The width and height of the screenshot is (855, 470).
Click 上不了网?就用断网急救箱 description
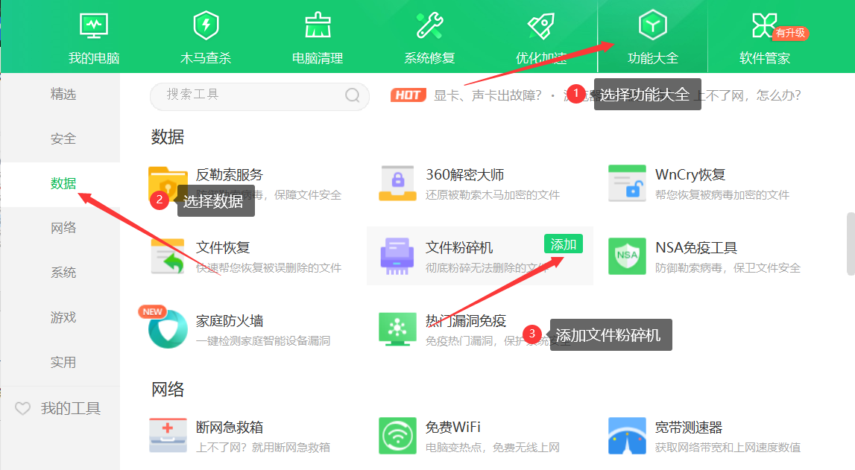click(263, 448)
